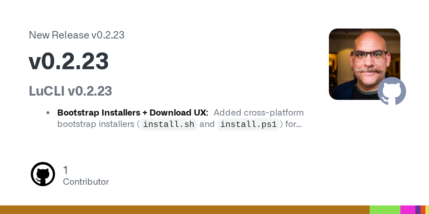Screen dimensions: 429x214
Task: Click the install.sh code snippet
Action: point(169,124)
